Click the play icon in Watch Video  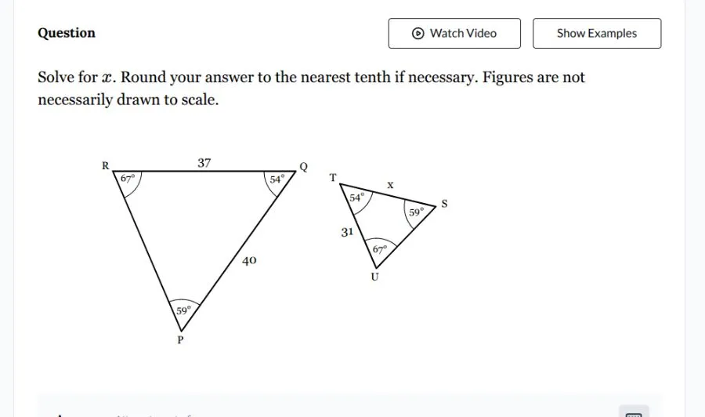pyautogui.click(x=418, y=33)
